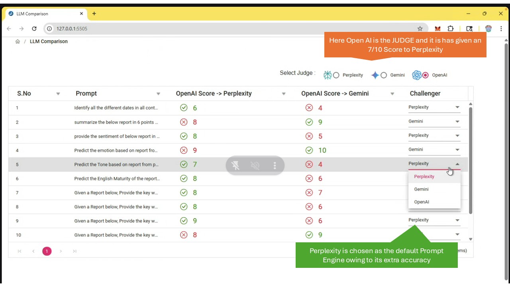Viewport: 510px width, 287px height.
Task: Choose Perplexity from the open dropdown list
Action: click(x=434, y=176)
